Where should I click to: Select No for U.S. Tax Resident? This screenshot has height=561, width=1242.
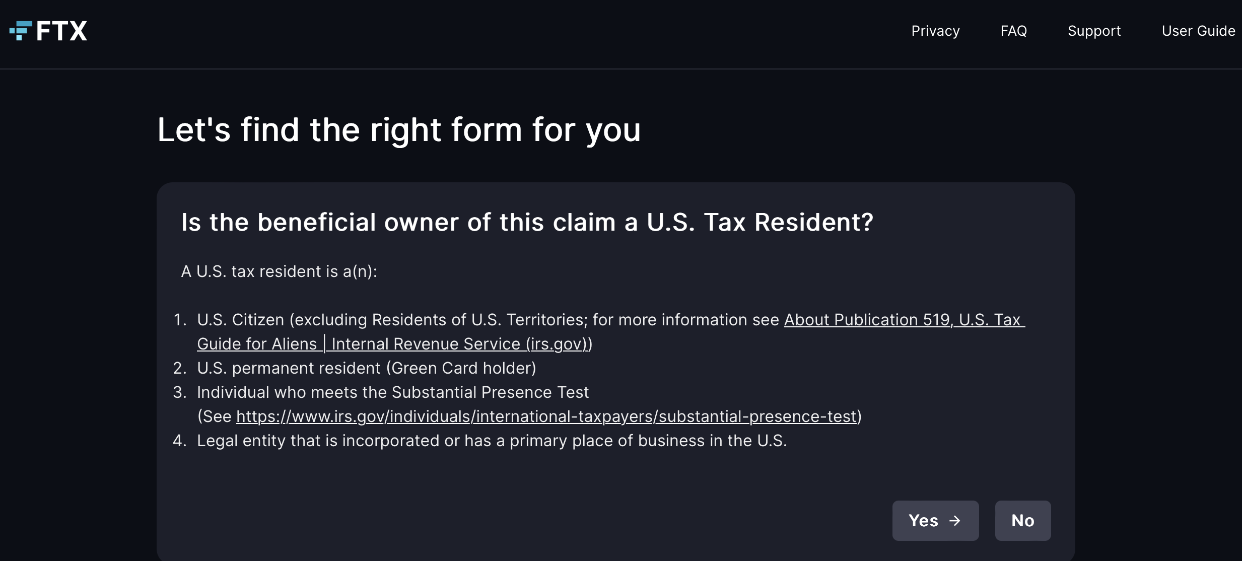click(1022, 521)
